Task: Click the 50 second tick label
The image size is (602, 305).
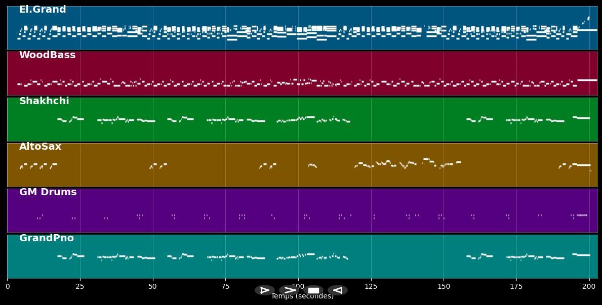Action: point(153,286)
